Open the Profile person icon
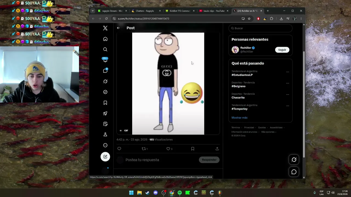 pyautogui.click(x=105, y=135)
